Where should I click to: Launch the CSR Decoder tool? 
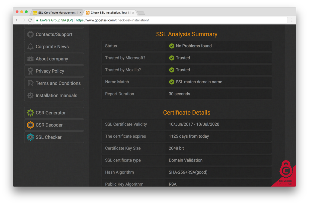tap(54, 125)
